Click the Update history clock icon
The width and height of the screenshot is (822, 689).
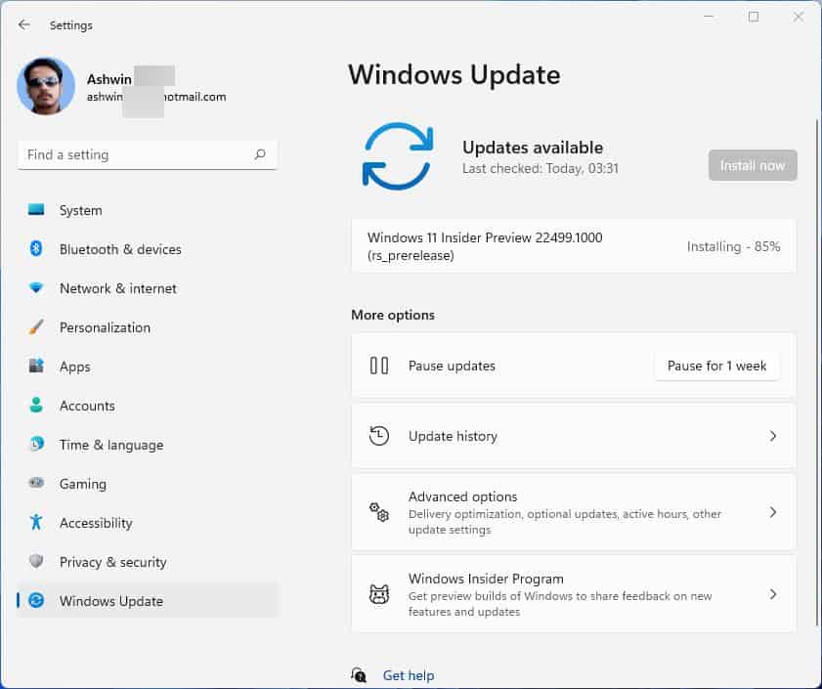pos(379,436)
